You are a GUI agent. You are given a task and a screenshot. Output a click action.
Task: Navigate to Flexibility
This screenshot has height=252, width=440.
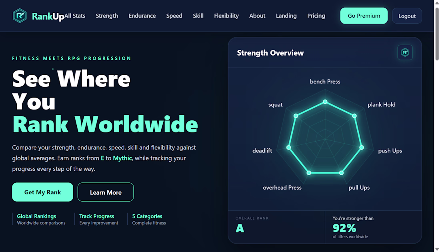226,16
